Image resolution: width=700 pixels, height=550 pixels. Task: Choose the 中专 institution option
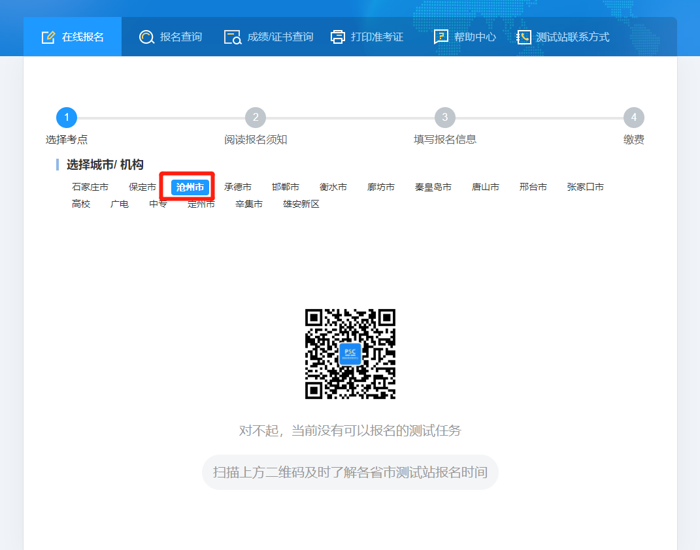(158, 204)
